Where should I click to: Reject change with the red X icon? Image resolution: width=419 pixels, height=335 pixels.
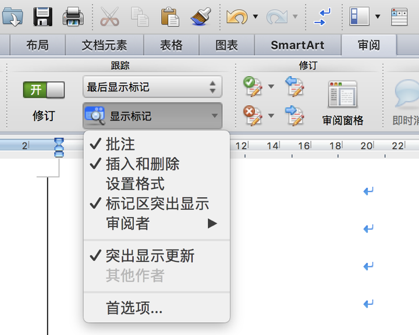pos(253,115)
